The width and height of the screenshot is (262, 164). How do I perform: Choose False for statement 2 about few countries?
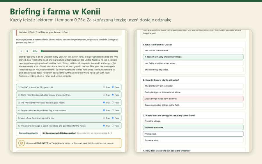pyautogui.click(x=113, y=95)
